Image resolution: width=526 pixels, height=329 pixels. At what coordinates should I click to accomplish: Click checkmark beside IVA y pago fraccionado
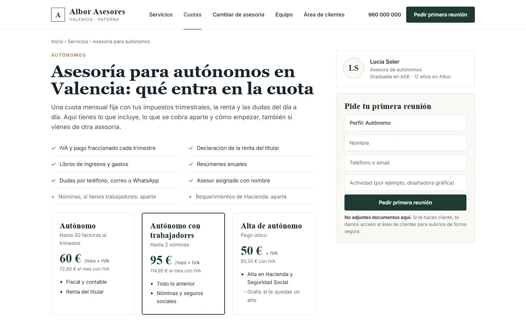coord(53,148)
